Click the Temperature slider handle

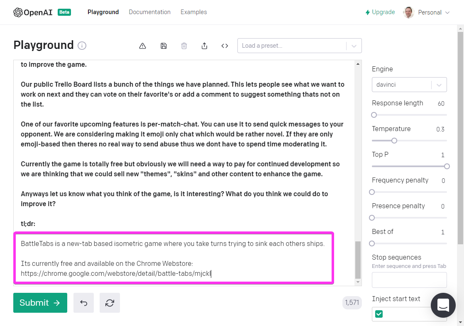pyautogui.click(x=394, y=141)
